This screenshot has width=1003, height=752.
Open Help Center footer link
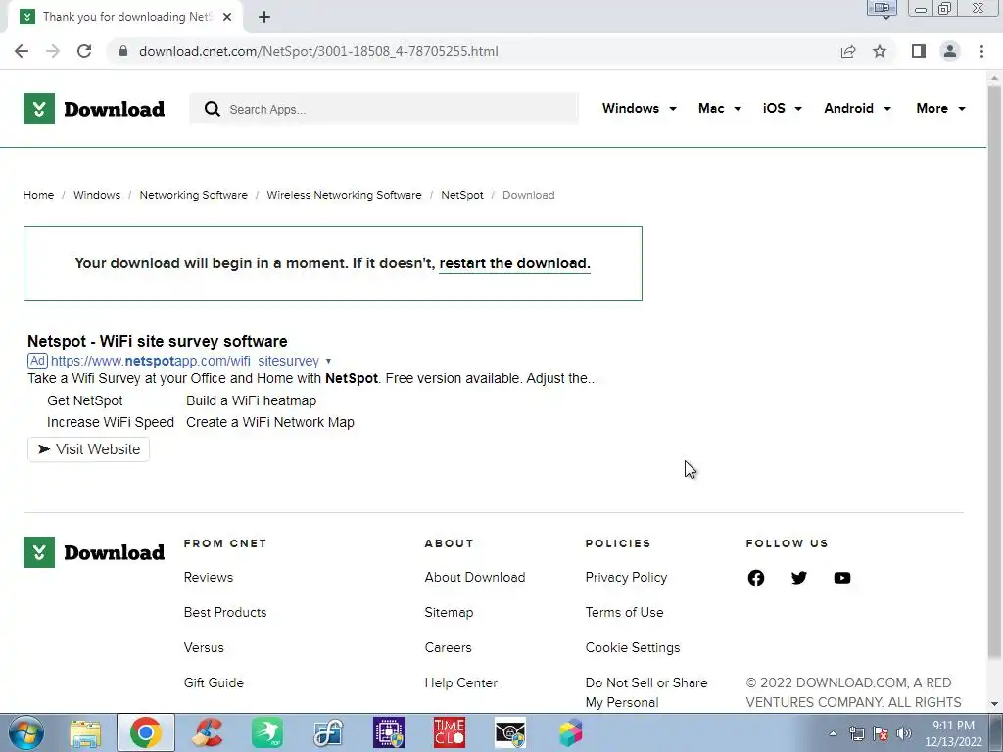(460, 682)
